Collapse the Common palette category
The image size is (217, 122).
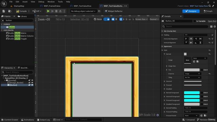(x=2, y=24)
